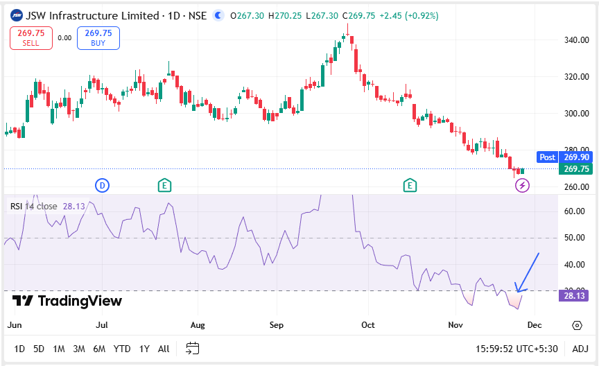The height and width of the screenshot is (366, 599).
Task: Click the blue D dividend marker
Action: (x=102, y=185)
